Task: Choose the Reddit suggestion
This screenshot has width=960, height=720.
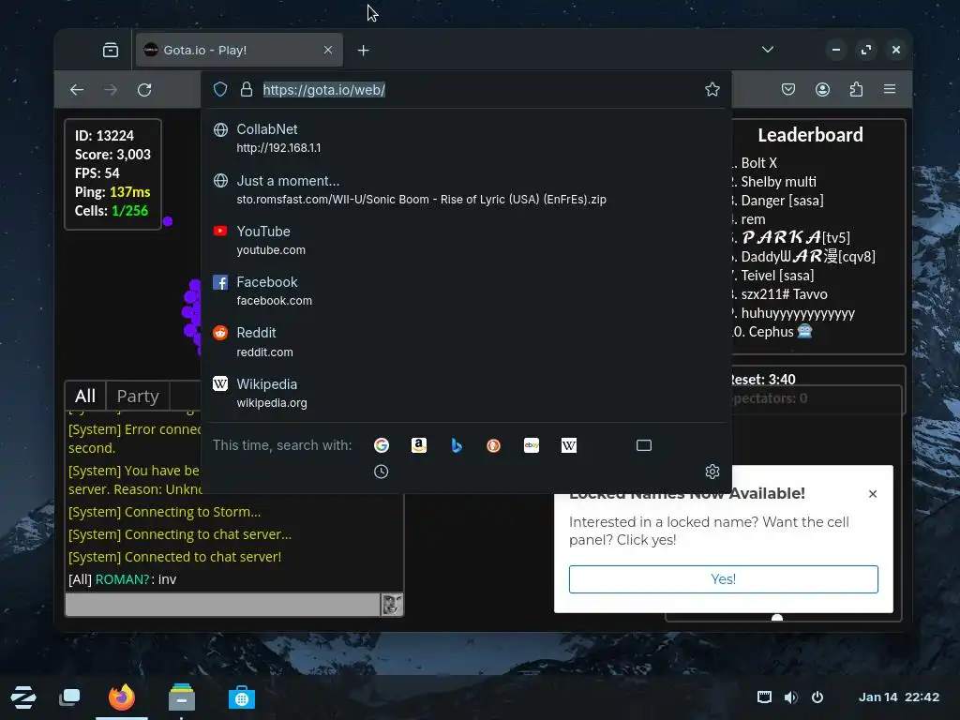Action: coord(467,342)
